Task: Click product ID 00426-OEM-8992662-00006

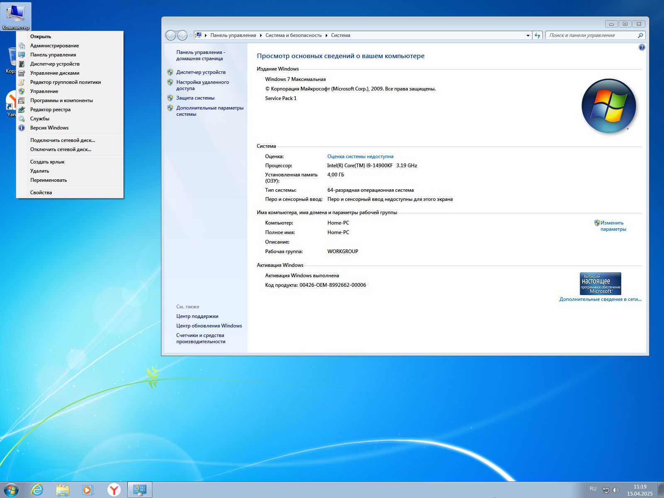Action: pos(333,285)
